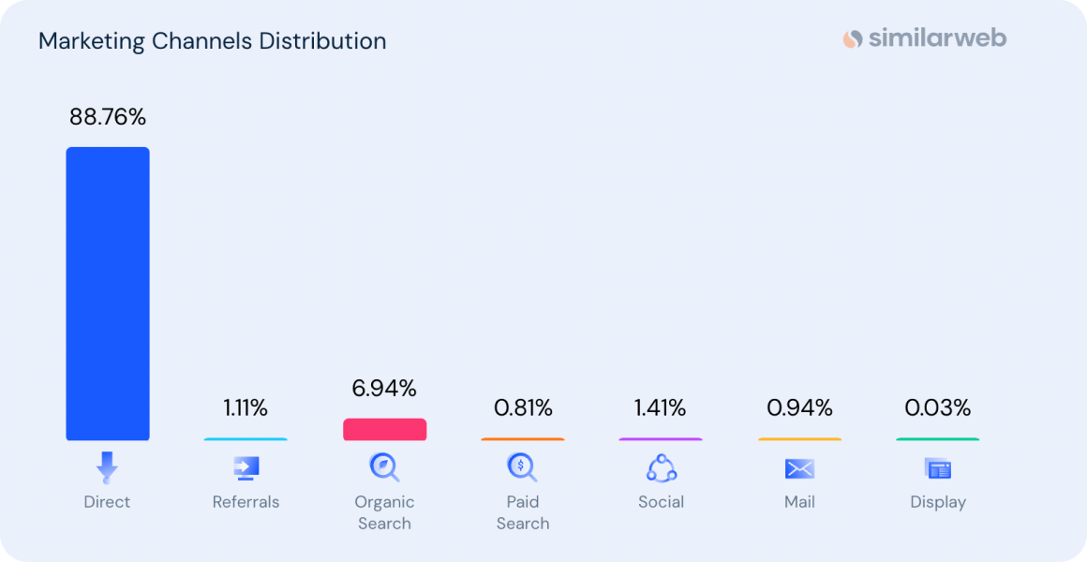The width and height of the screenshot is (1087, 562).
Task: Select the pink Organic Search bar
Action: (384, 429)
